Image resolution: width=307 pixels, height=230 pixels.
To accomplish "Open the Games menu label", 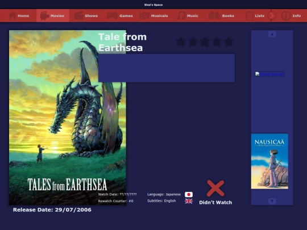I will click(126, 16).
